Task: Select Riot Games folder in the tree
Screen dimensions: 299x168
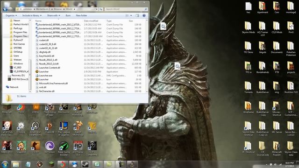Action: coord(19,44)
